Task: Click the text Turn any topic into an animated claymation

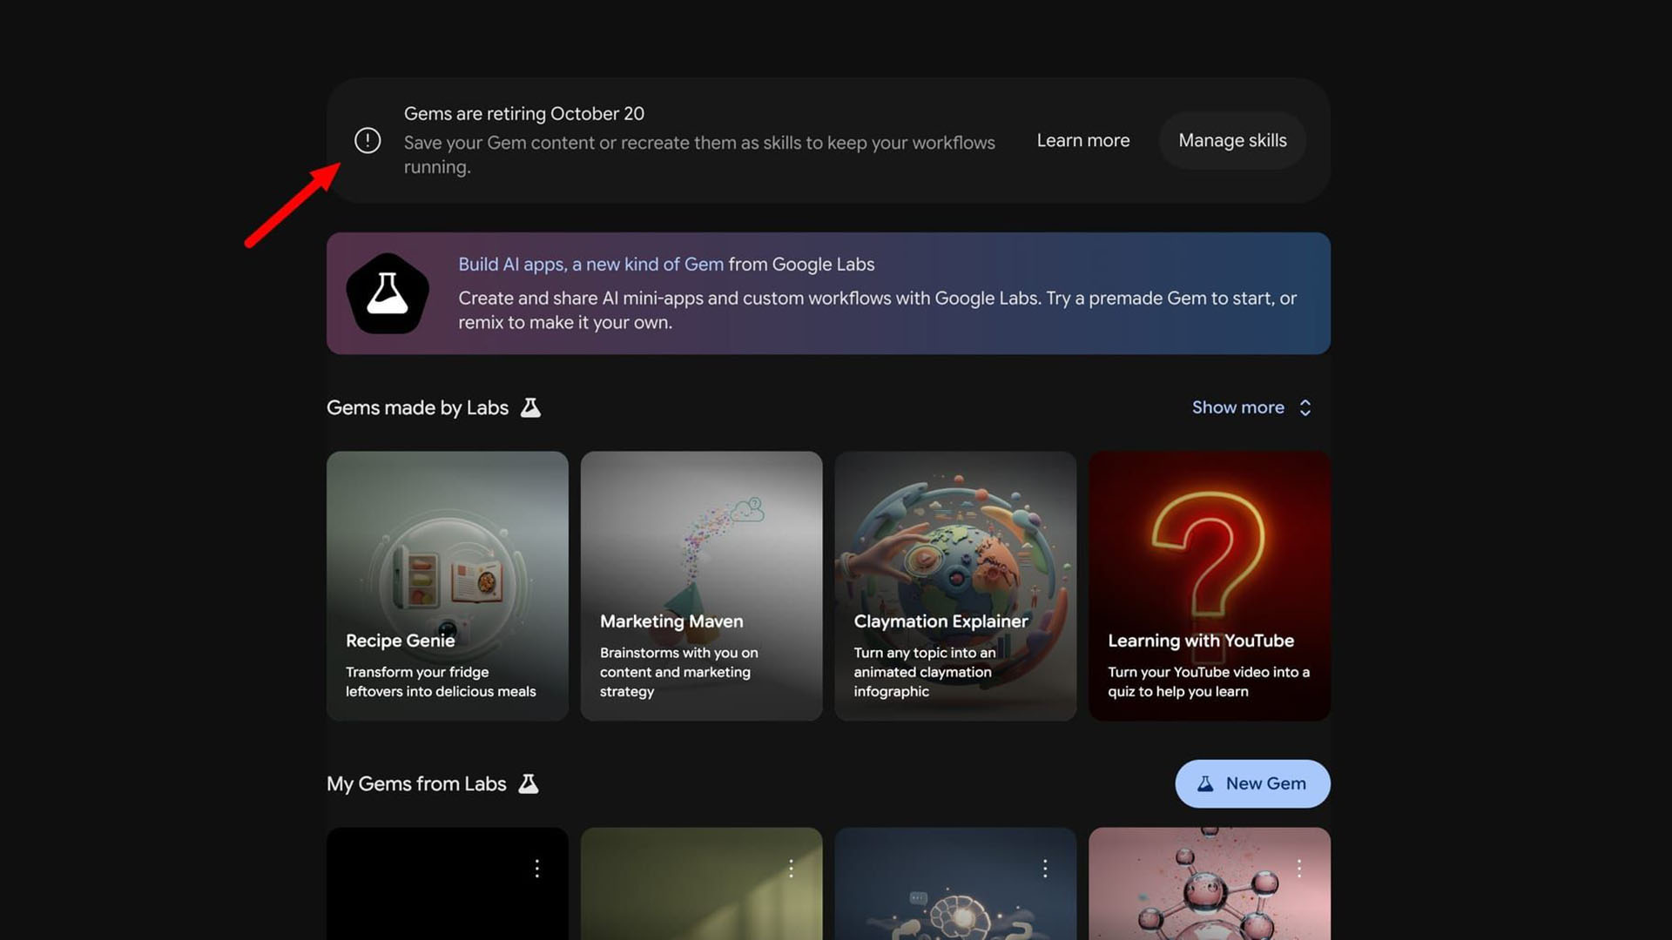Action: [x=925, y=672]
